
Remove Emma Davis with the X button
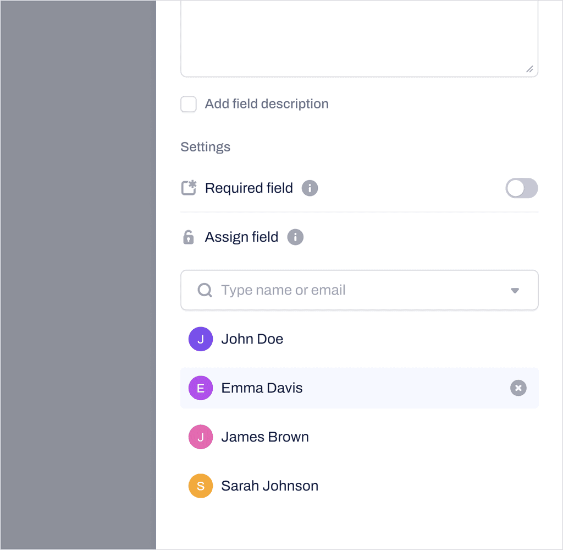(518, 388)
